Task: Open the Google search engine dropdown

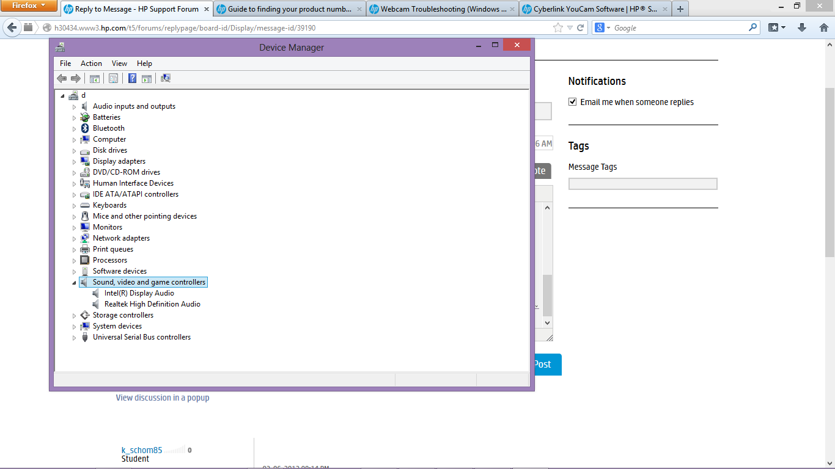Action: pyautogui.click(x=608, y=27)
